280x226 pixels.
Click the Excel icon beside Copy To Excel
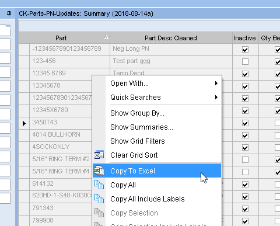coord(99,171)
